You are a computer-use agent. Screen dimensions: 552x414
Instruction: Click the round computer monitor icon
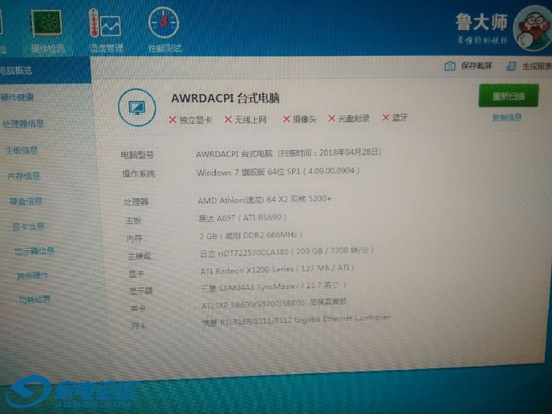coord(137,108)
